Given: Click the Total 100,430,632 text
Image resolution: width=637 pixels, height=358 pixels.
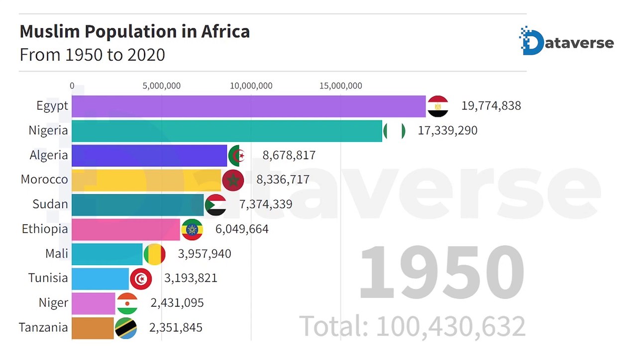Looking at the screenshot, I should [413, 327].
